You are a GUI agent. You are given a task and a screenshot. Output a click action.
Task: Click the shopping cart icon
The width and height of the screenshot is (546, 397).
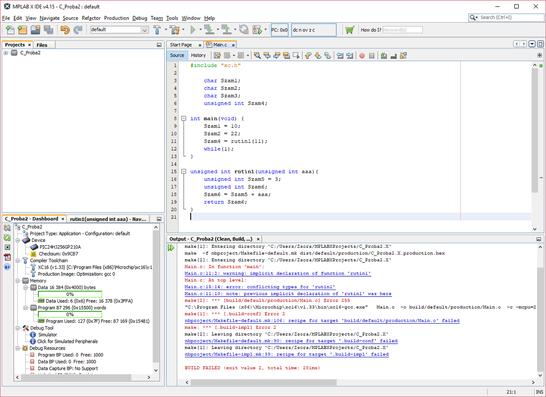click(350, 30)
